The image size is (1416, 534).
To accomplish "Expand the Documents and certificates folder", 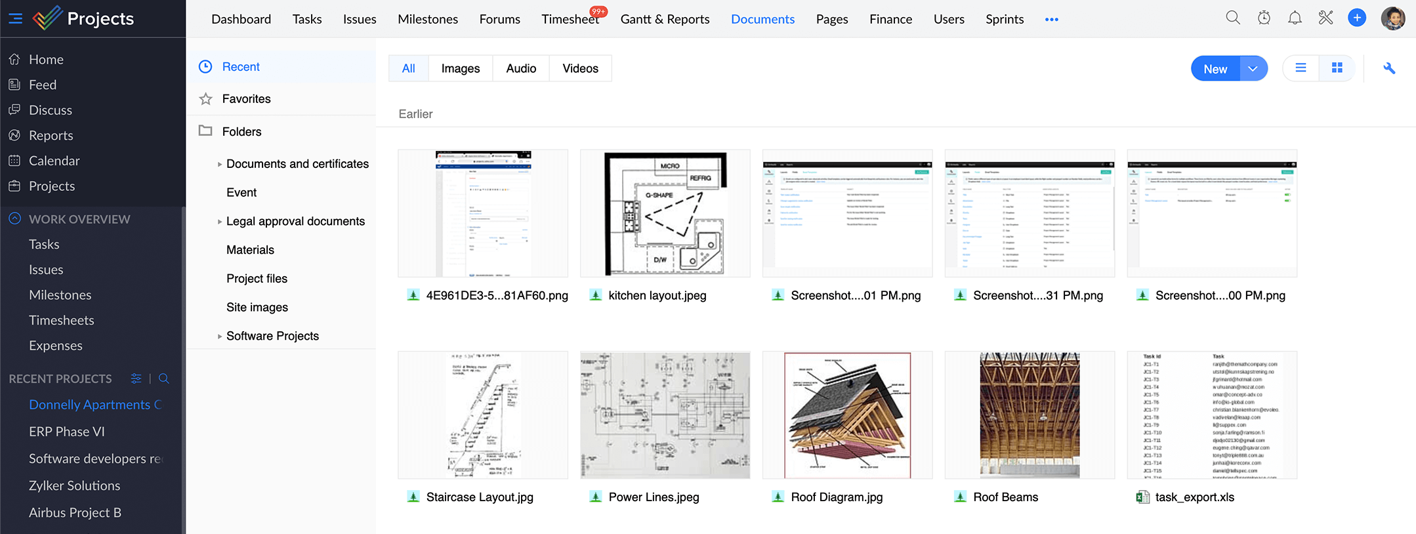I will tap(219, 165).
